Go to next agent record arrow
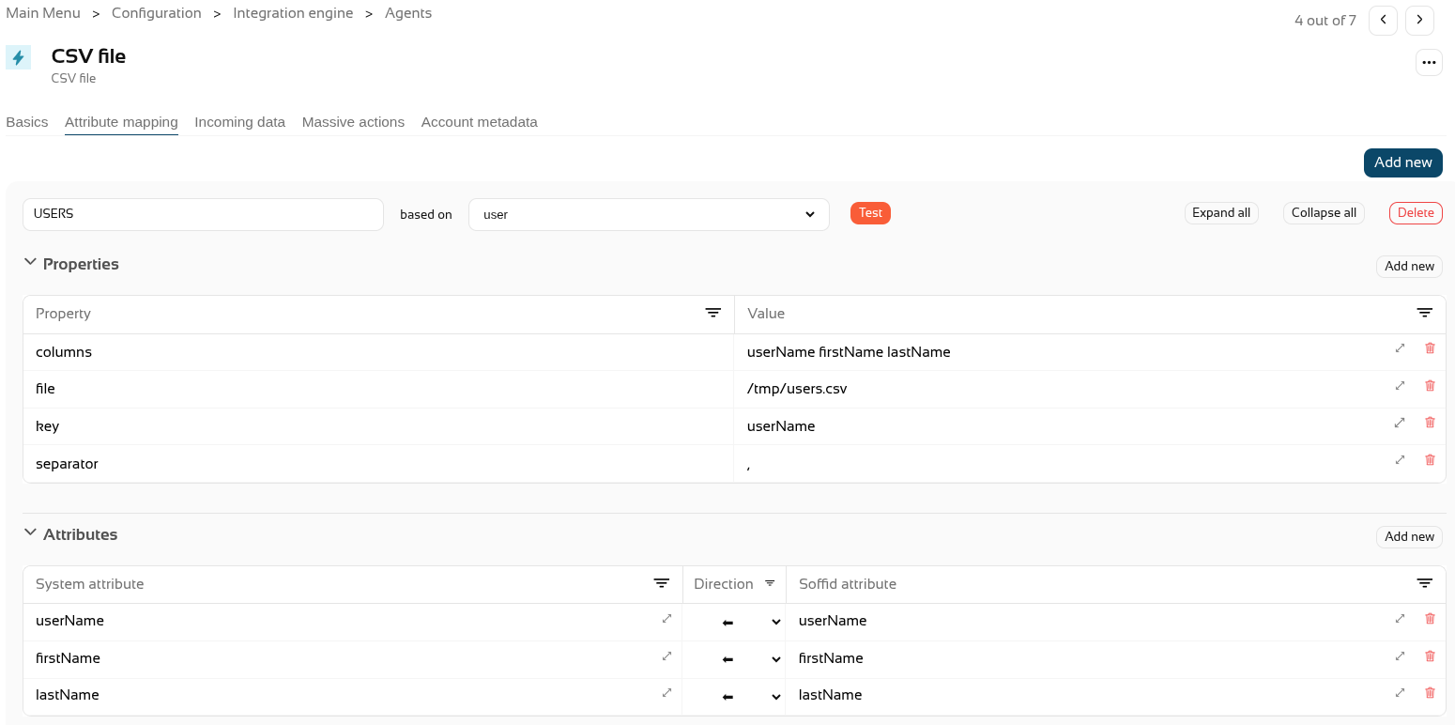 point(1419,20)
